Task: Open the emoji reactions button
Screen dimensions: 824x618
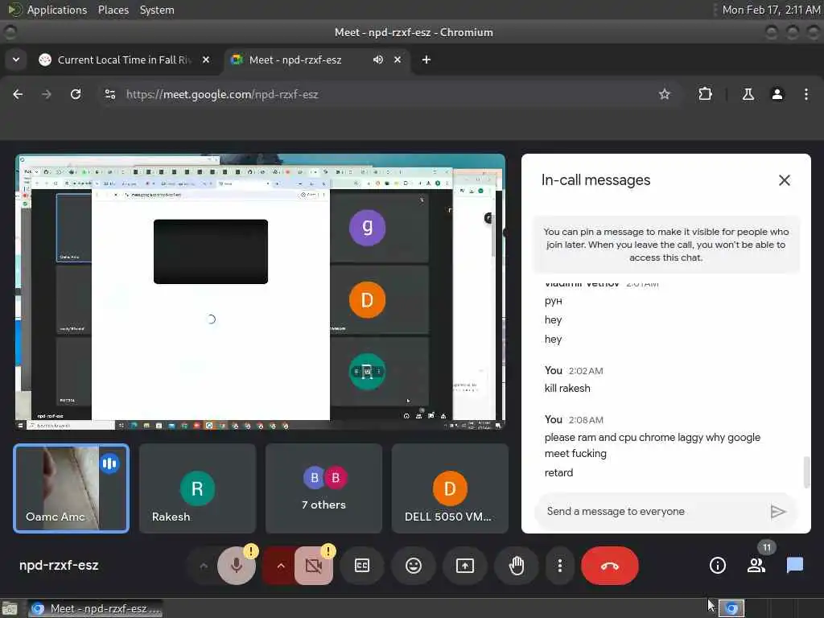Action: [x=414, y=566]
